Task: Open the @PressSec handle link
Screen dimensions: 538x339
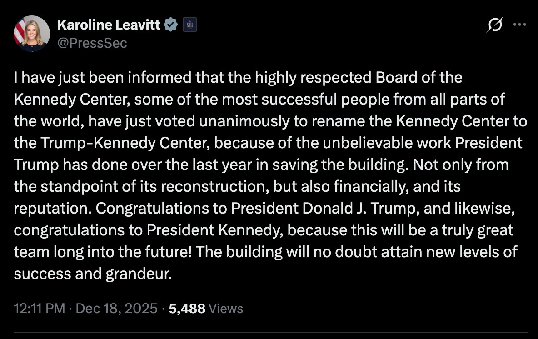Action: pyautogui.click(x=92, y=43)
